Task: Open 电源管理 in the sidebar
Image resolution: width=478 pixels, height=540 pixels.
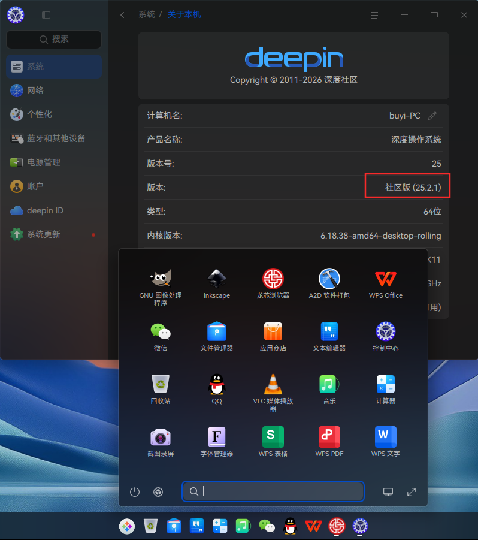Action: tap(54, 162)
